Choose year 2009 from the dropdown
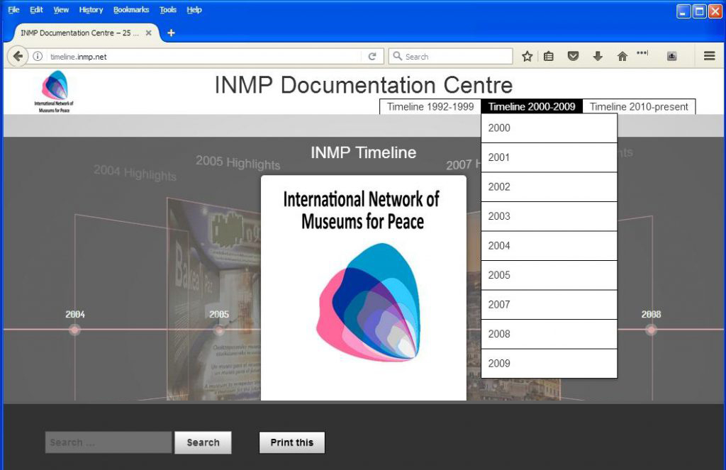The height and width of the screenshot is (470, 726). (549, 364)
